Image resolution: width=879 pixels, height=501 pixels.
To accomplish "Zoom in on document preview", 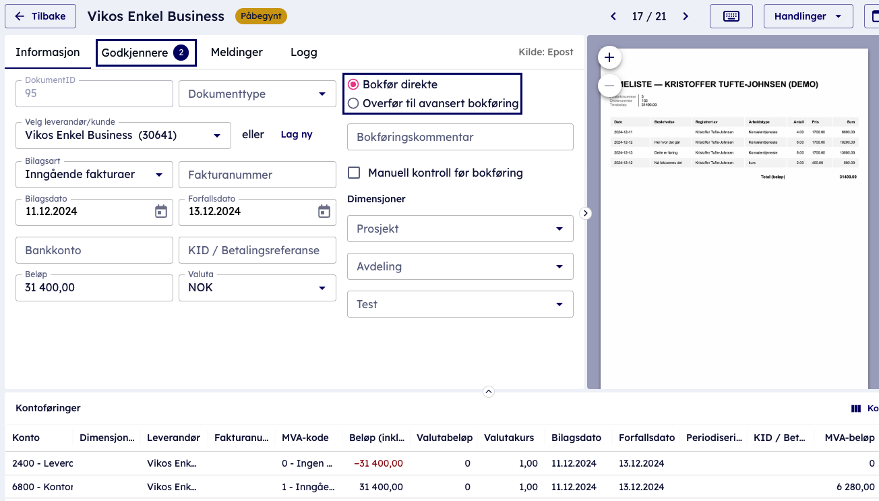I will [609, 57].
